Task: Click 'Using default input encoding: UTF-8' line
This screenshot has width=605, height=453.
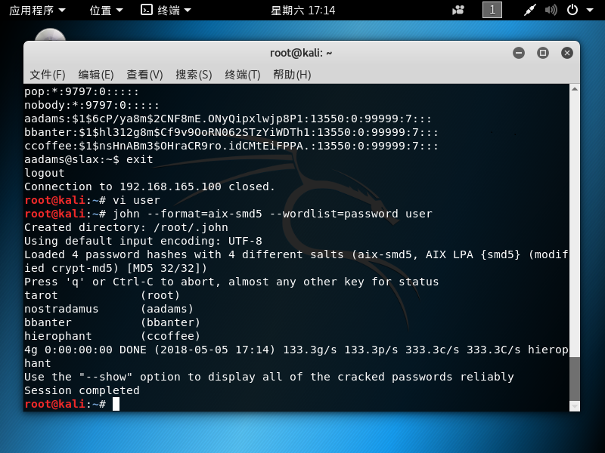Action: (143, 241)
